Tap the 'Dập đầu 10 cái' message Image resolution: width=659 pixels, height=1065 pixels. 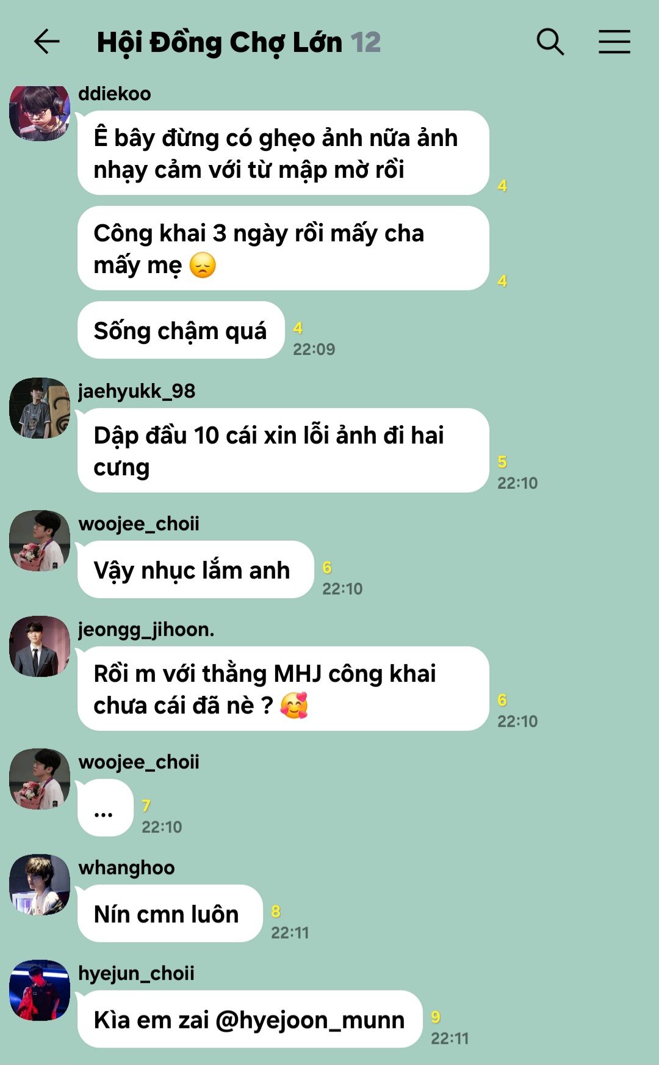284,450
